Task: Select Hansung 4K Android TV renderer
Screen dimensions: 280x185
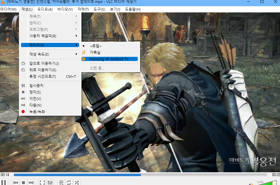Action: [x=110, y=59]
